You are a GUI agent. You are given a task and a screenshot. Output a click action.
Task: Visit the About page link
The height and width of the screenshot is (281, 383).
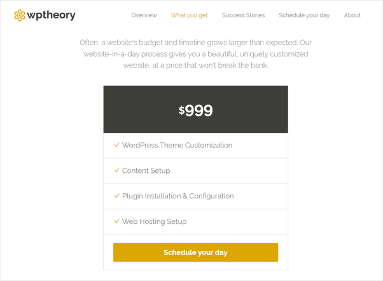coord(352,15)
